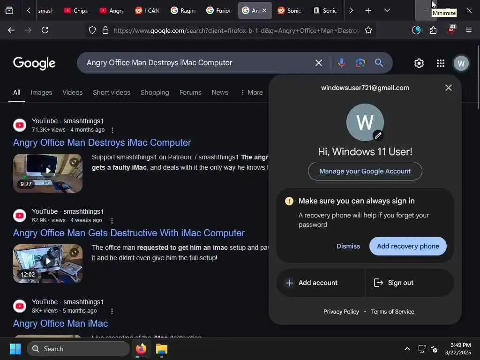Open Google apps grid
The width and height of the screenshot is (480, 360).
point(441,63)
